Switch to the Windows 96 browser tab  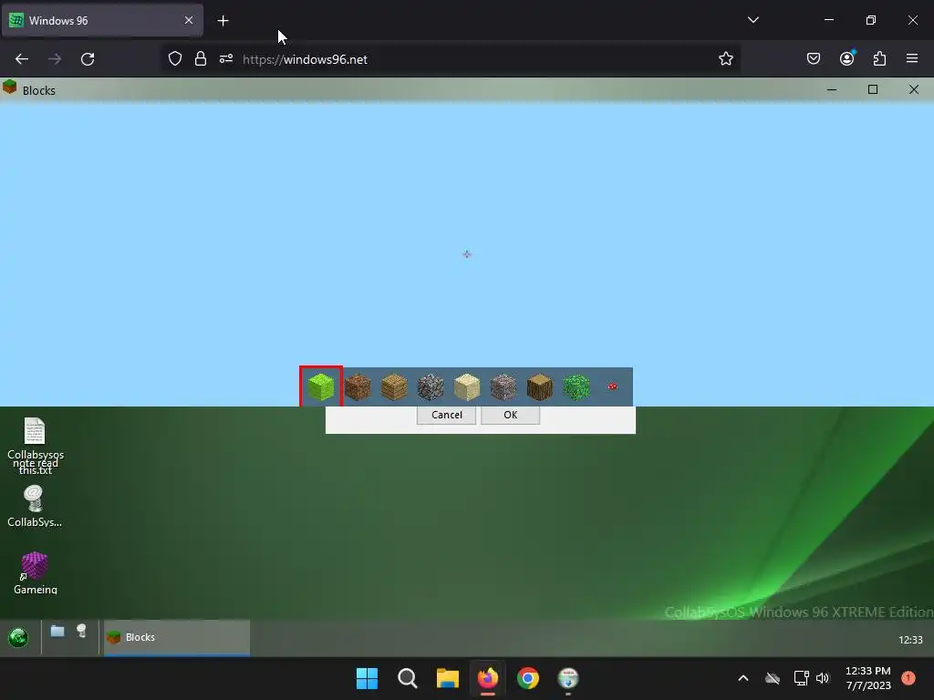tap(101, 20)
